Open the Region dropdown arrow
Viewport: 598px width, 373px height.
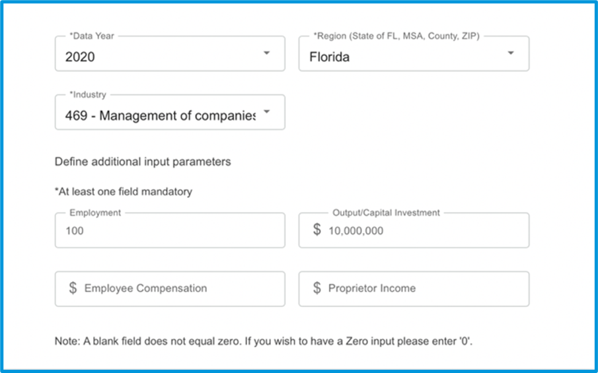point(511,53)
